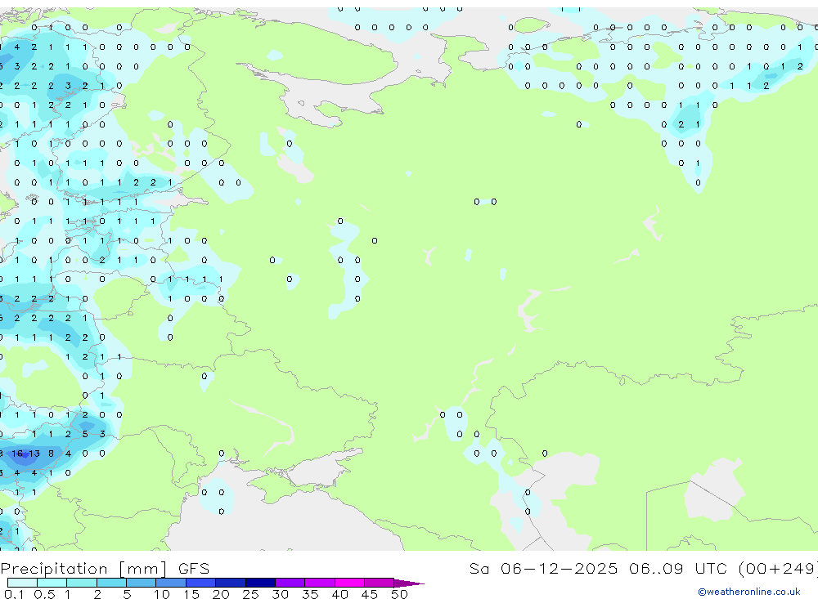Click the legend label "35"
Image resolution: width=818 pixels, height=599 pixels.
[x=310, y=594]
